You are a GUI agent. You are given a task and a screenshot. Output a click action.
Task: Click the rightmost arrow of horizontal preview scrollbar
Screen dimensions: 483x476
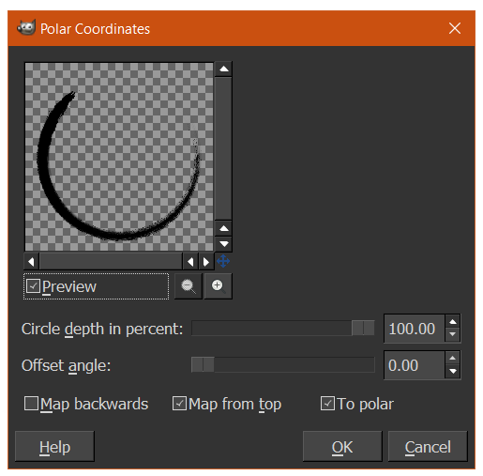click(206, 261)
